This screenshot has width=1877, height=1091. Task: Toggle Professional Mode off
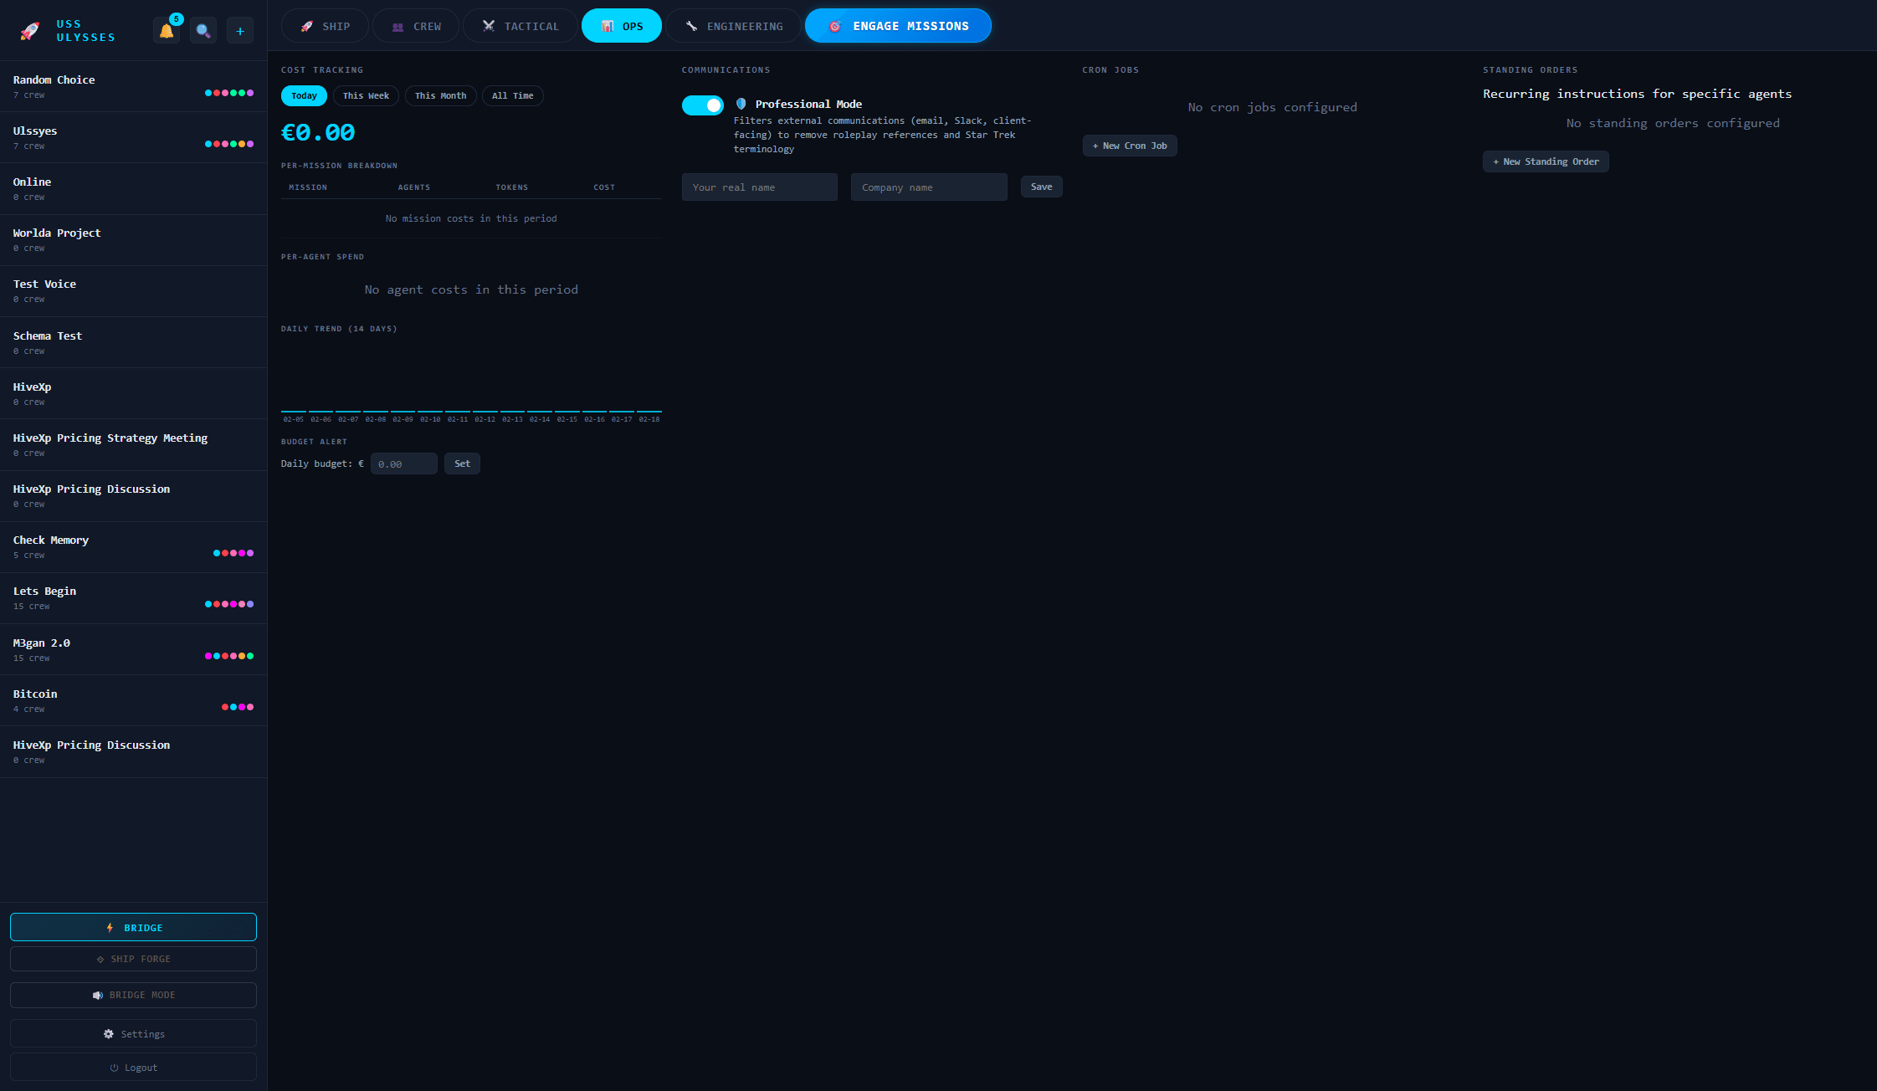tap(703, 105)
